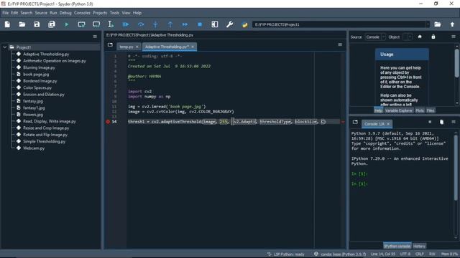The width and height of the screenshot is (460, 258).
Task: Browse editor tabs icon
Action: [110, 44]
